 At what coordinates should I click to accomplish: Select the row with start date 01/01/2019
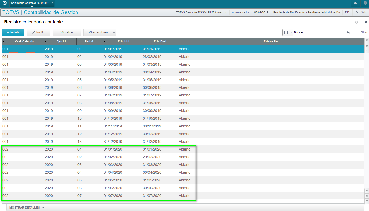click(183, 49)
